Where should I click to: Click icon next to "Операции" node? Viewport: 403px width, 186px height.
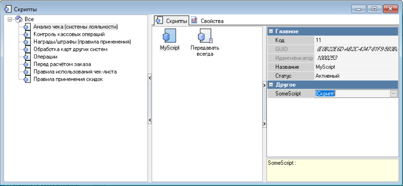tap(26, 57)
